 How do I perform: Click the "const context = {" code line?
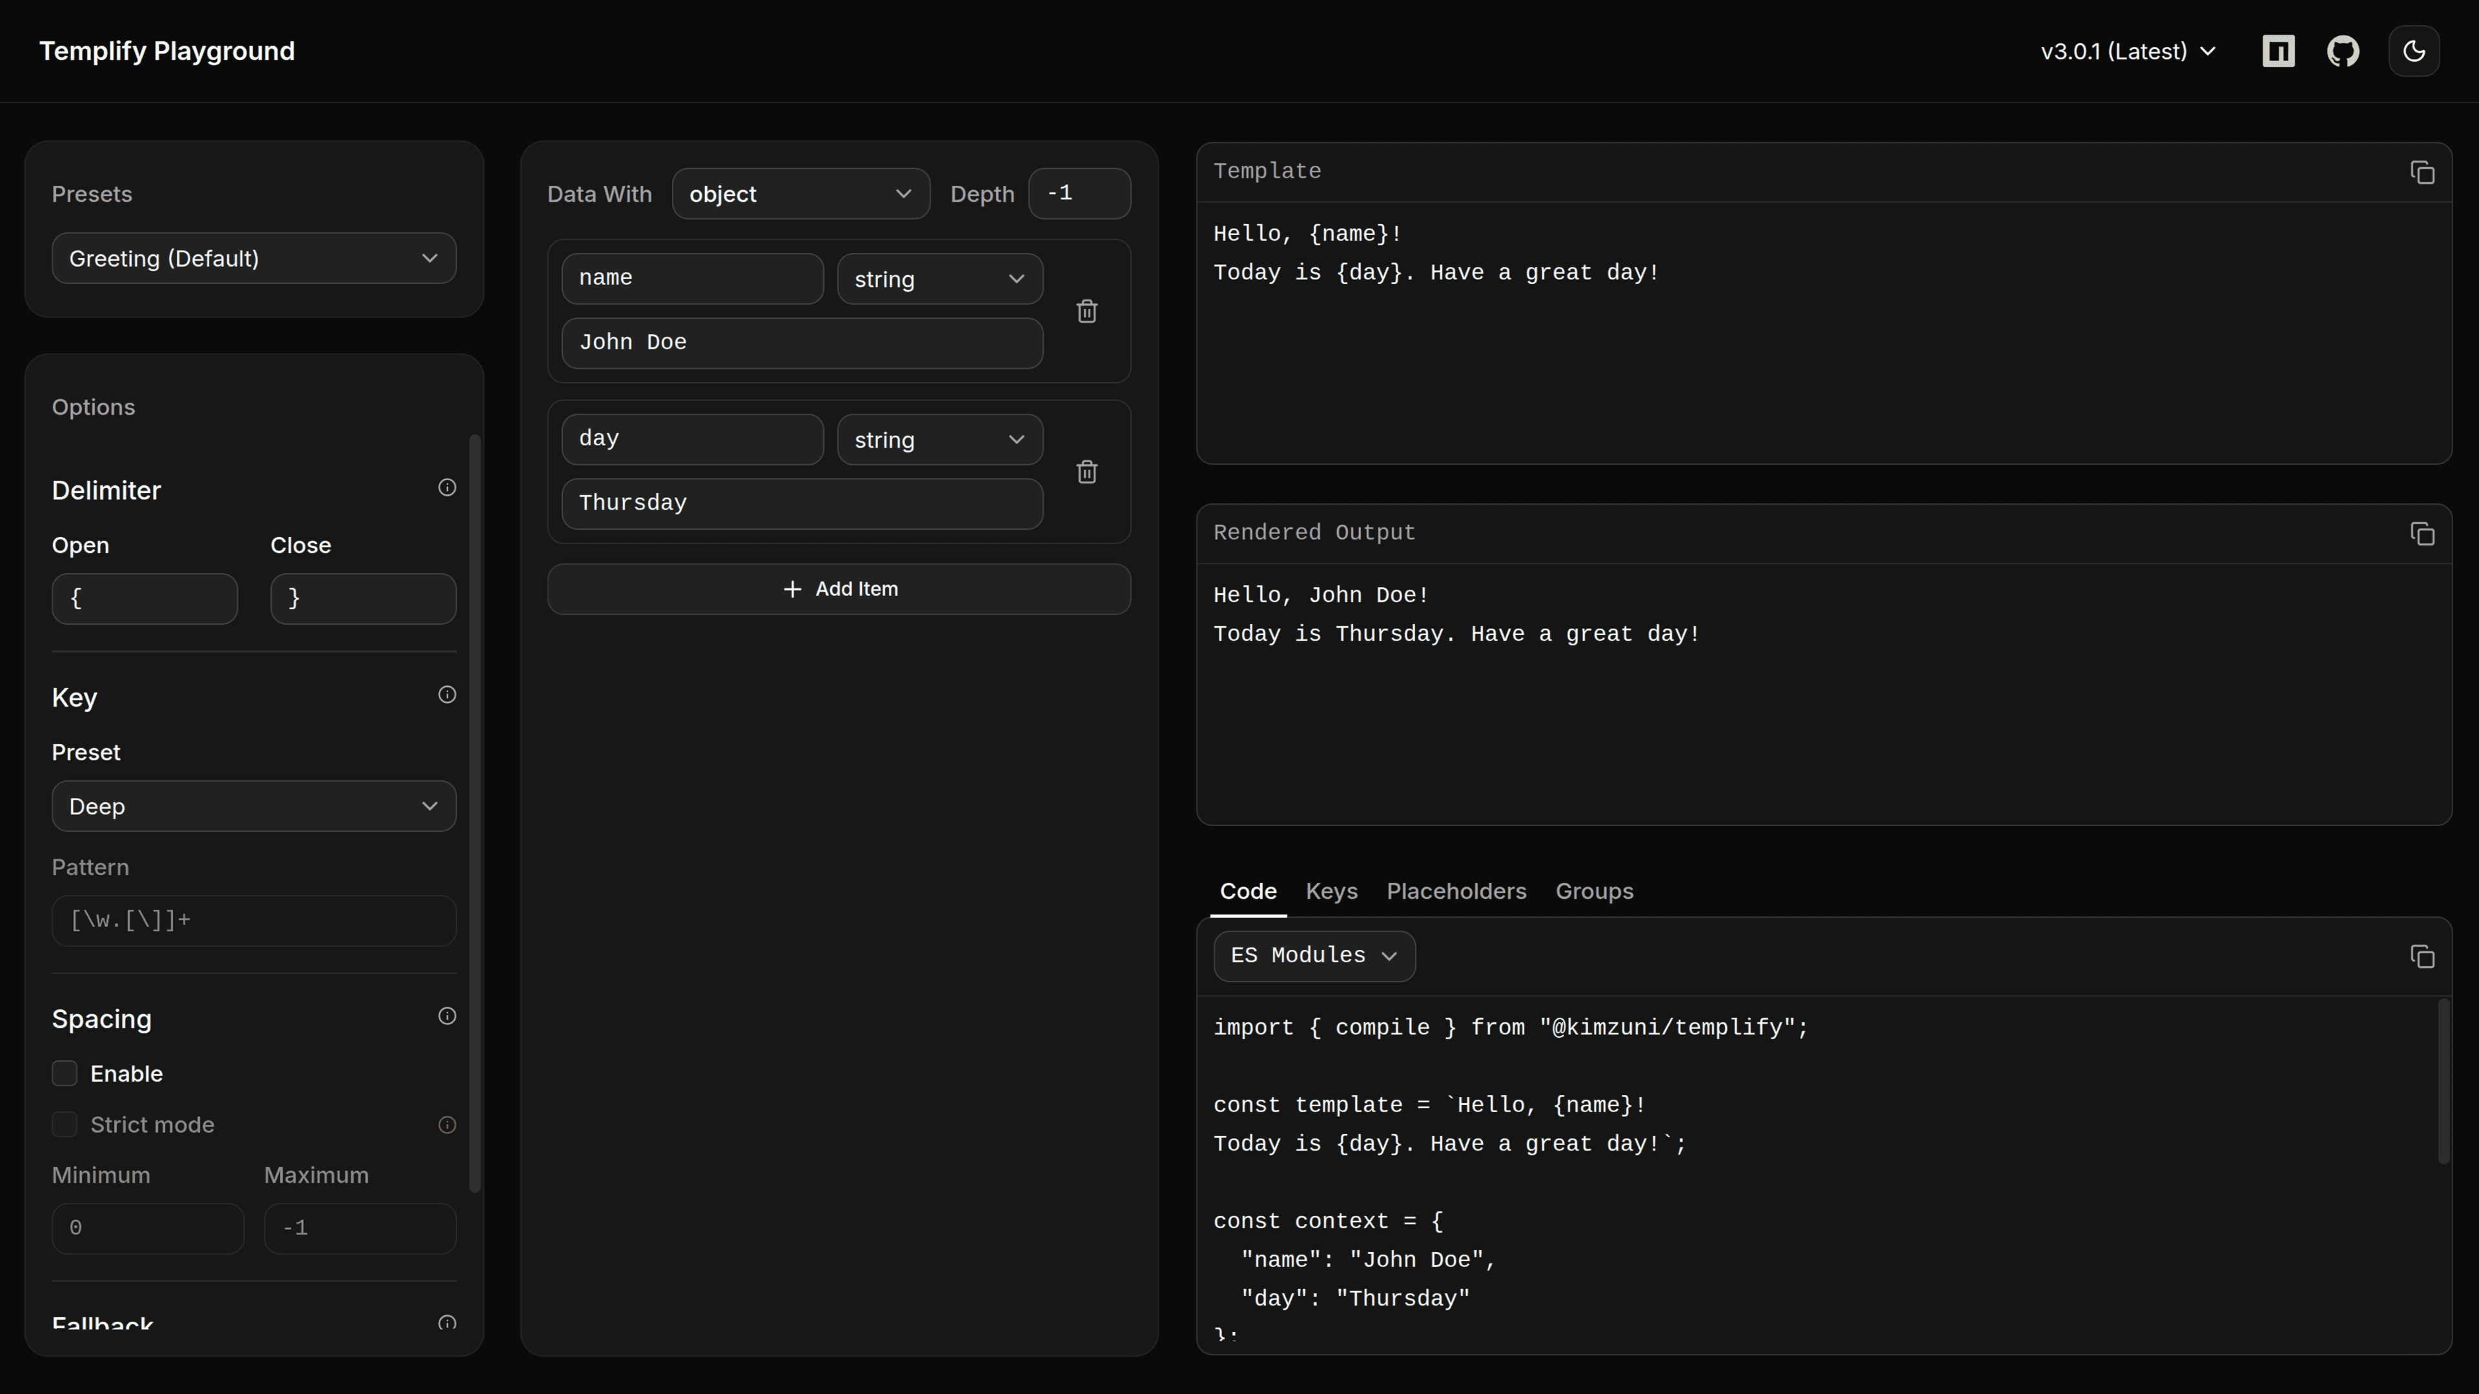point(1328,1222)
